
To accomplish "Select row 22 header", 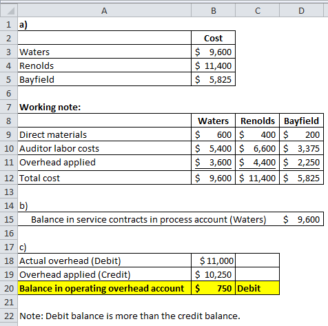I will 9,316.
